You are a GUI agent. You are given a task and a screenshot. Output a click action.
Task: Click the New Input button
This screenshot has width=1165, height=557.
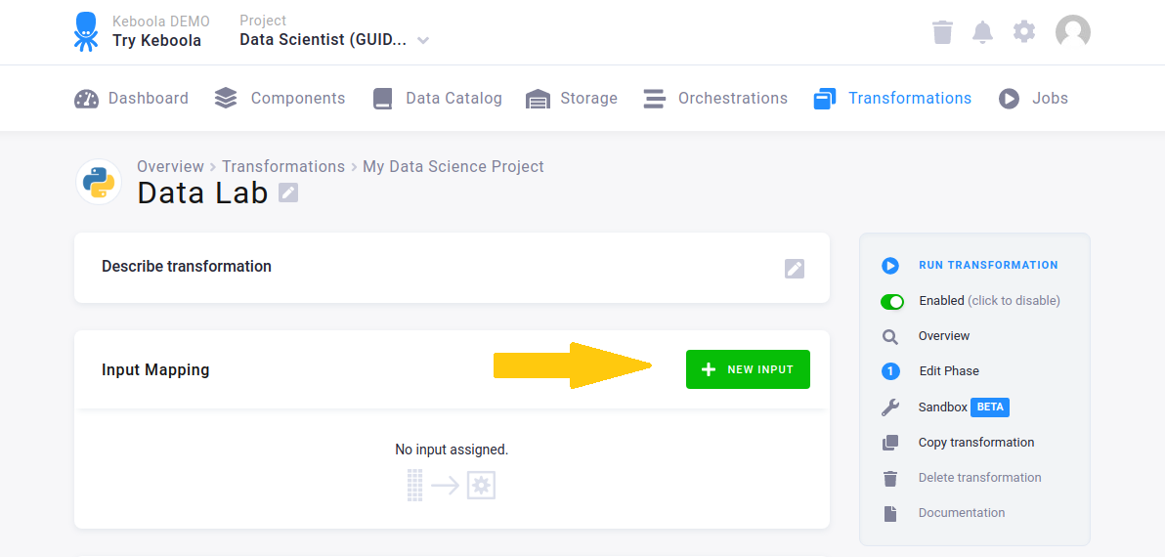[748, 369]
